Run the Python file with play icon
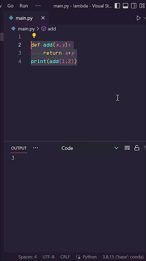Viewport: 146px width, 261px height. click(138, 18)
